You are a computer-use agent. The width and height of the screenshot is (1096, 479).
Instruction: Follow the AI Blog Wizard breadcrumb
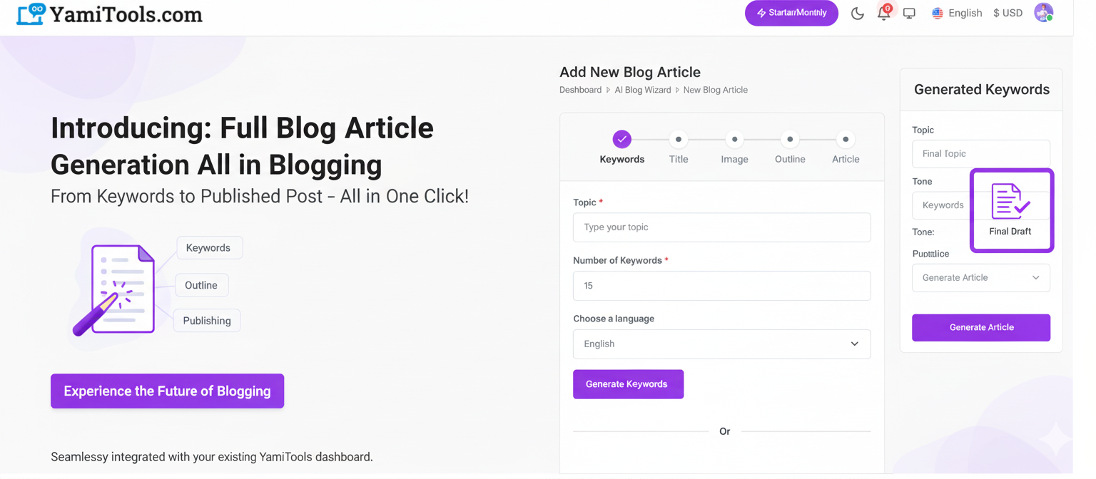tap(642, 91)
